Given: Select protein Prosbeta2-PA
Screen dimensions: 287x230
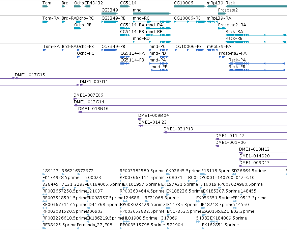Looking at the screenshot, I should pyautogui.click(x=222, y=57).
